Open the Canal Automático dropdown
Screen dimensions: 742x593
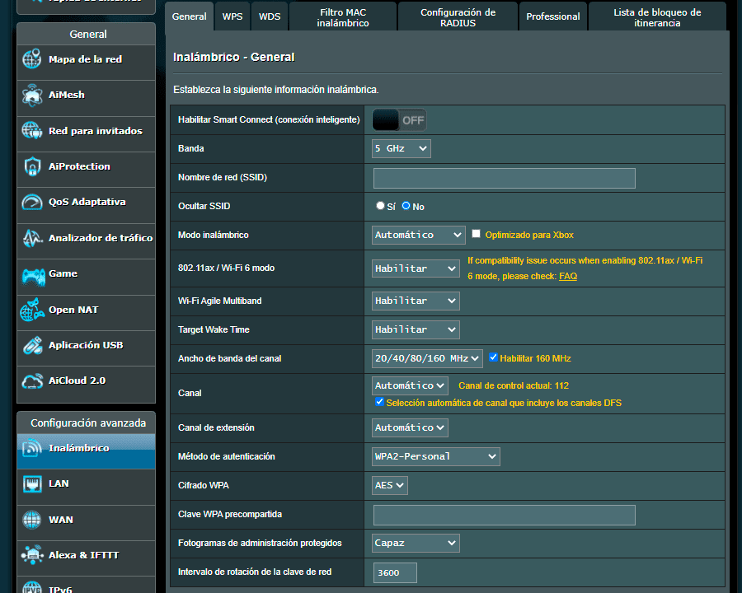(x=410, y=386)
